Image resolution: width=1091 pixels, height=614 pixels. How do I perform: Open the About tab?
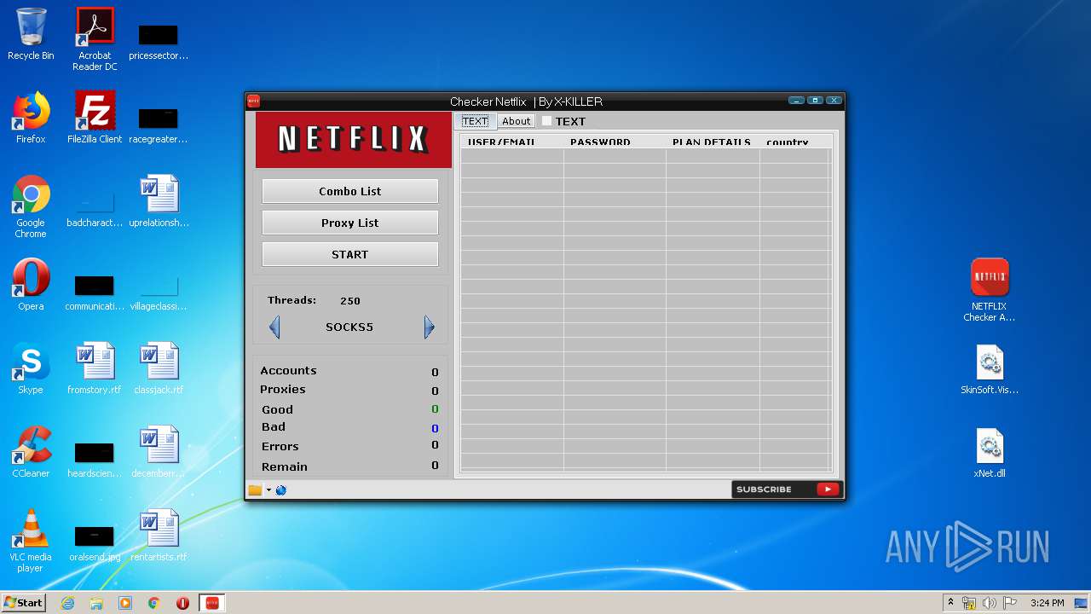tap(516, 121)
